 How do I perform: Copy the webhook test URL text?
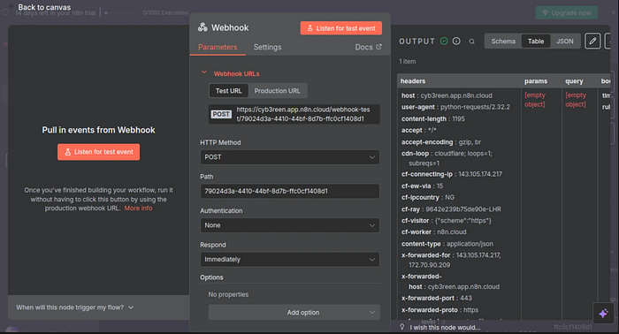click(x=303, y=114)
